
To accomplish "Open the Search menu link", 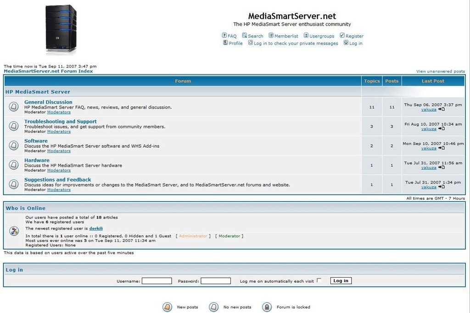I will [x=255, y=36].
